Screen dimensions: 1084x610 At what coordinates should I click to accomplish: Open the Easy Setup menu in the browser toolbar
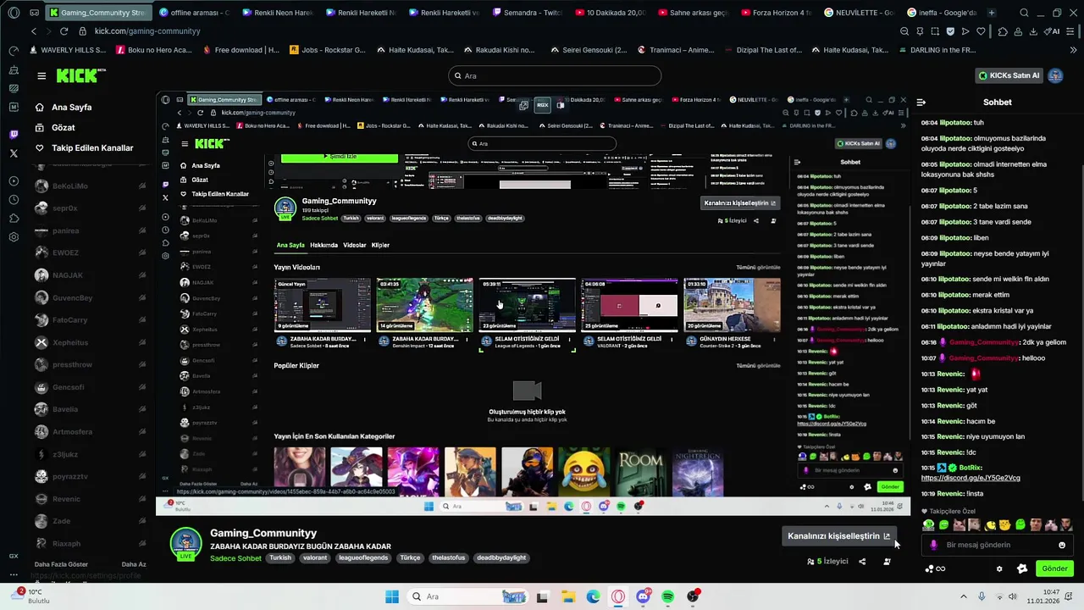[x=1070, y=31]
